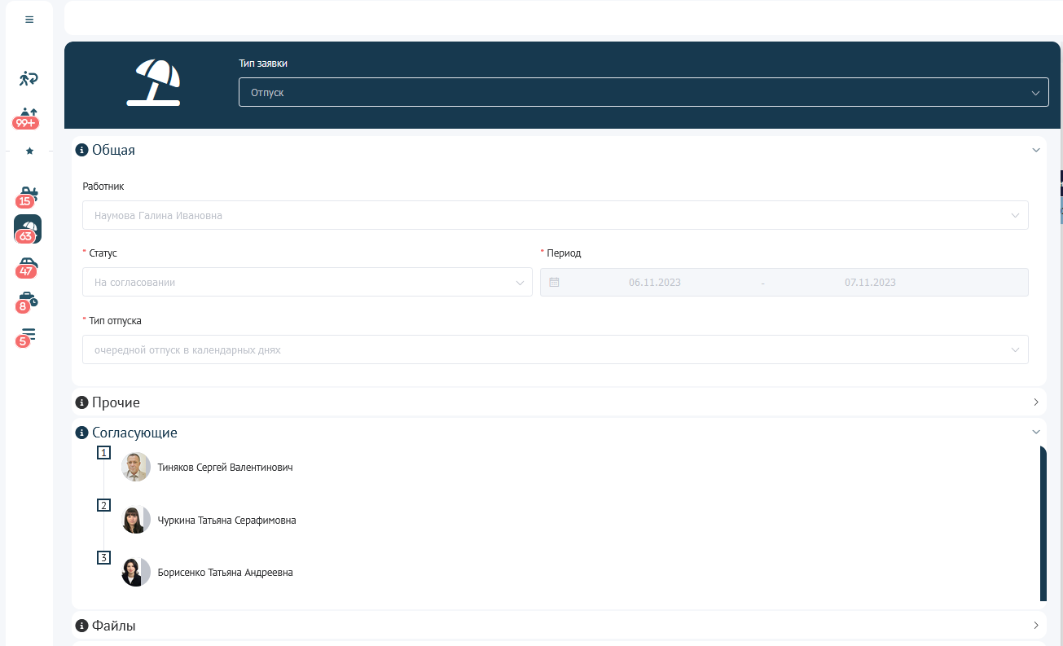The height and width of the screenshot is (646, 1063).
Task: Click approver Тиняков Сергей Валентинович's photo
Action: click(136, 468)
